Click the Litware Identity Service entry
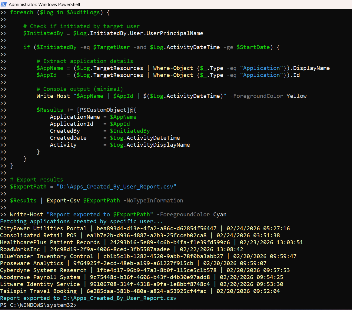 40,284
